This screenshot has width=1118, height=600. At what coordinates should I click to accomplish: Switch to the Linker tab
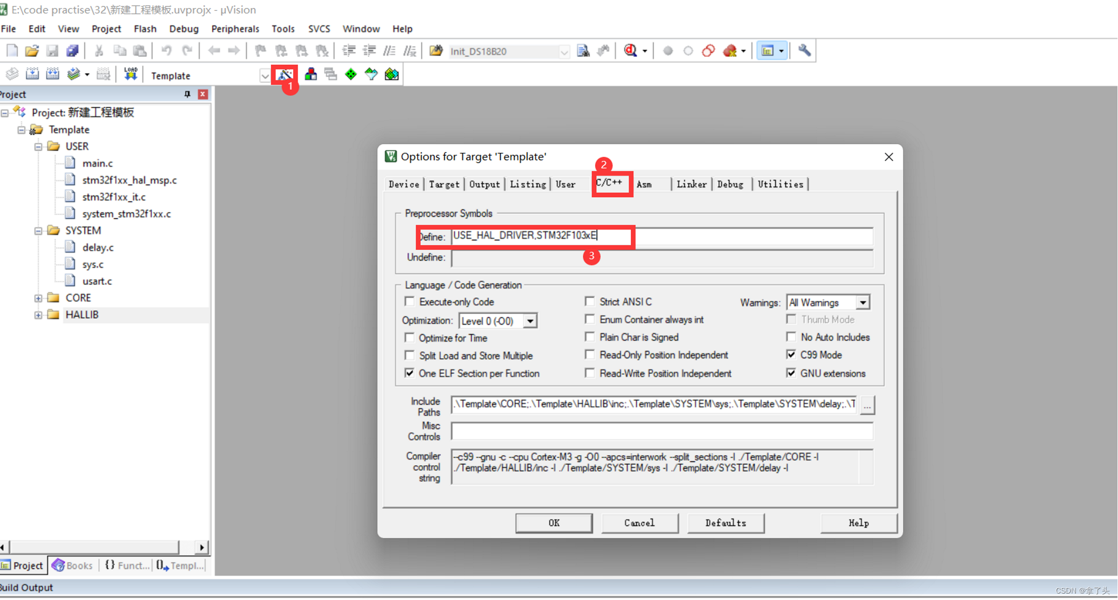coord(691,184)
